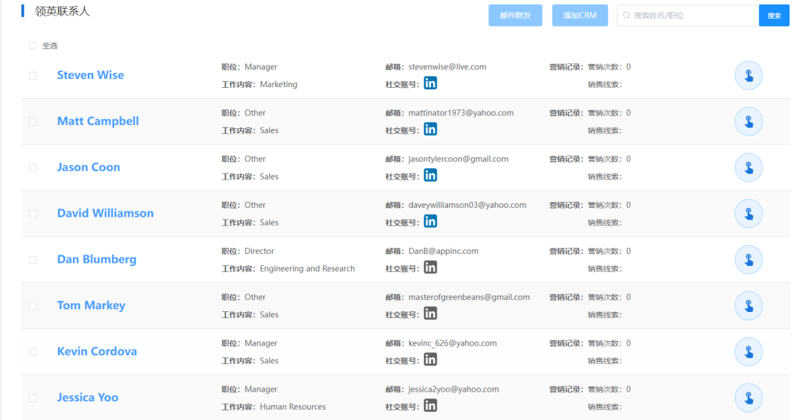Open Kevin Cordova contact link
This screenshot has width=805, height=420.
(97, 351)
